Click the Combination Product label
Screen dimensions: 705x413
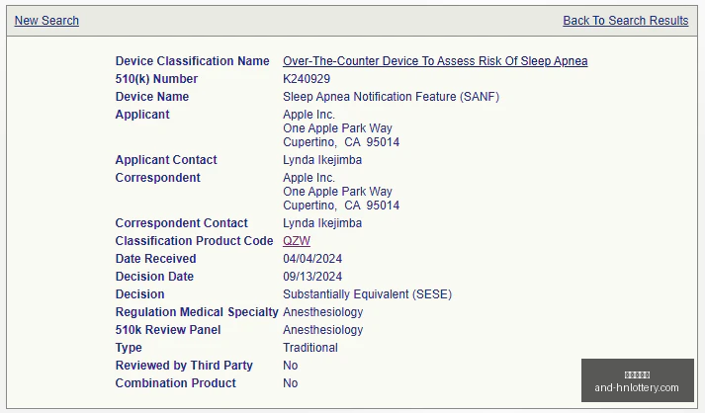(x=176, y=383)
